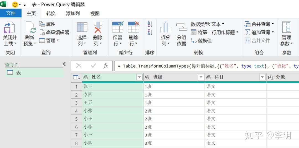Screen dimensions: 299x148
Task: Click the 替换值 button
Action: tap(201, 40)
